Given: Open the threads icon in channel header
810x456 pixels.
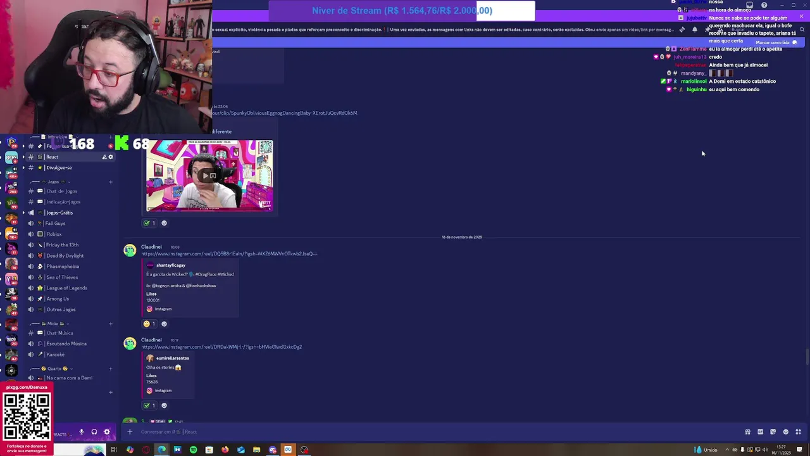Looking at the screenshot, I should pos(682,30).
